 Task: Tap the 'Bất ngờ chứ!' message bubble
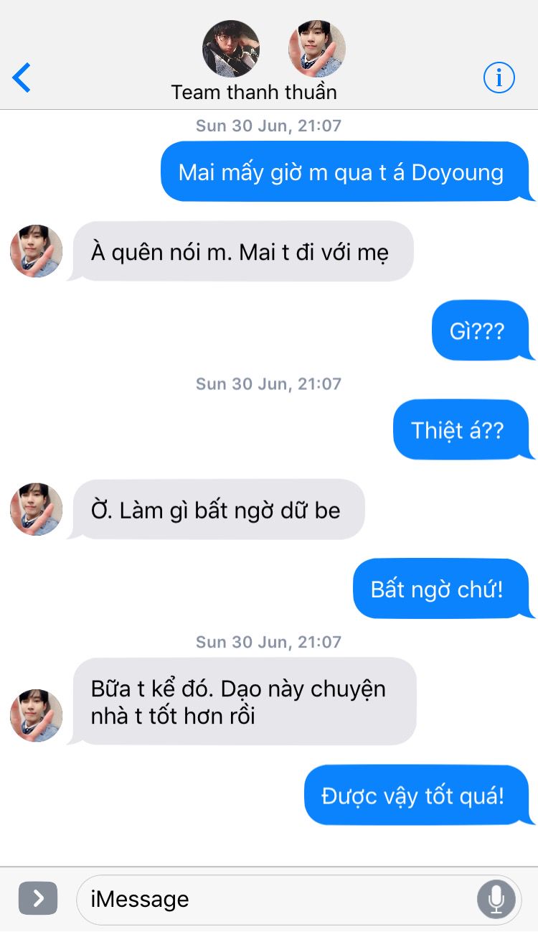point(443,589)
